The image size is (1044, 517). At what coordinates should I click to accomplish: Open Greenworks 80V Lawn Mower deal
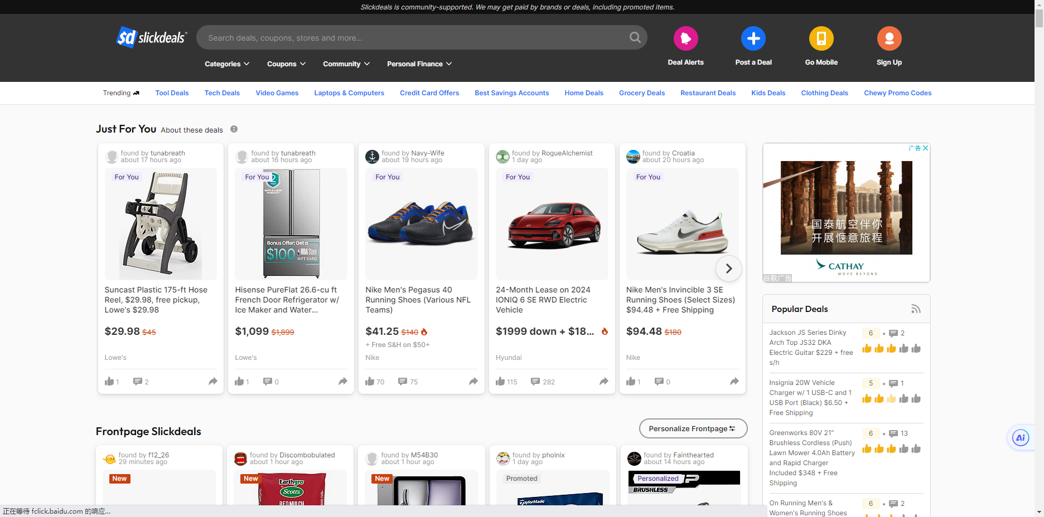coord(812,458)
